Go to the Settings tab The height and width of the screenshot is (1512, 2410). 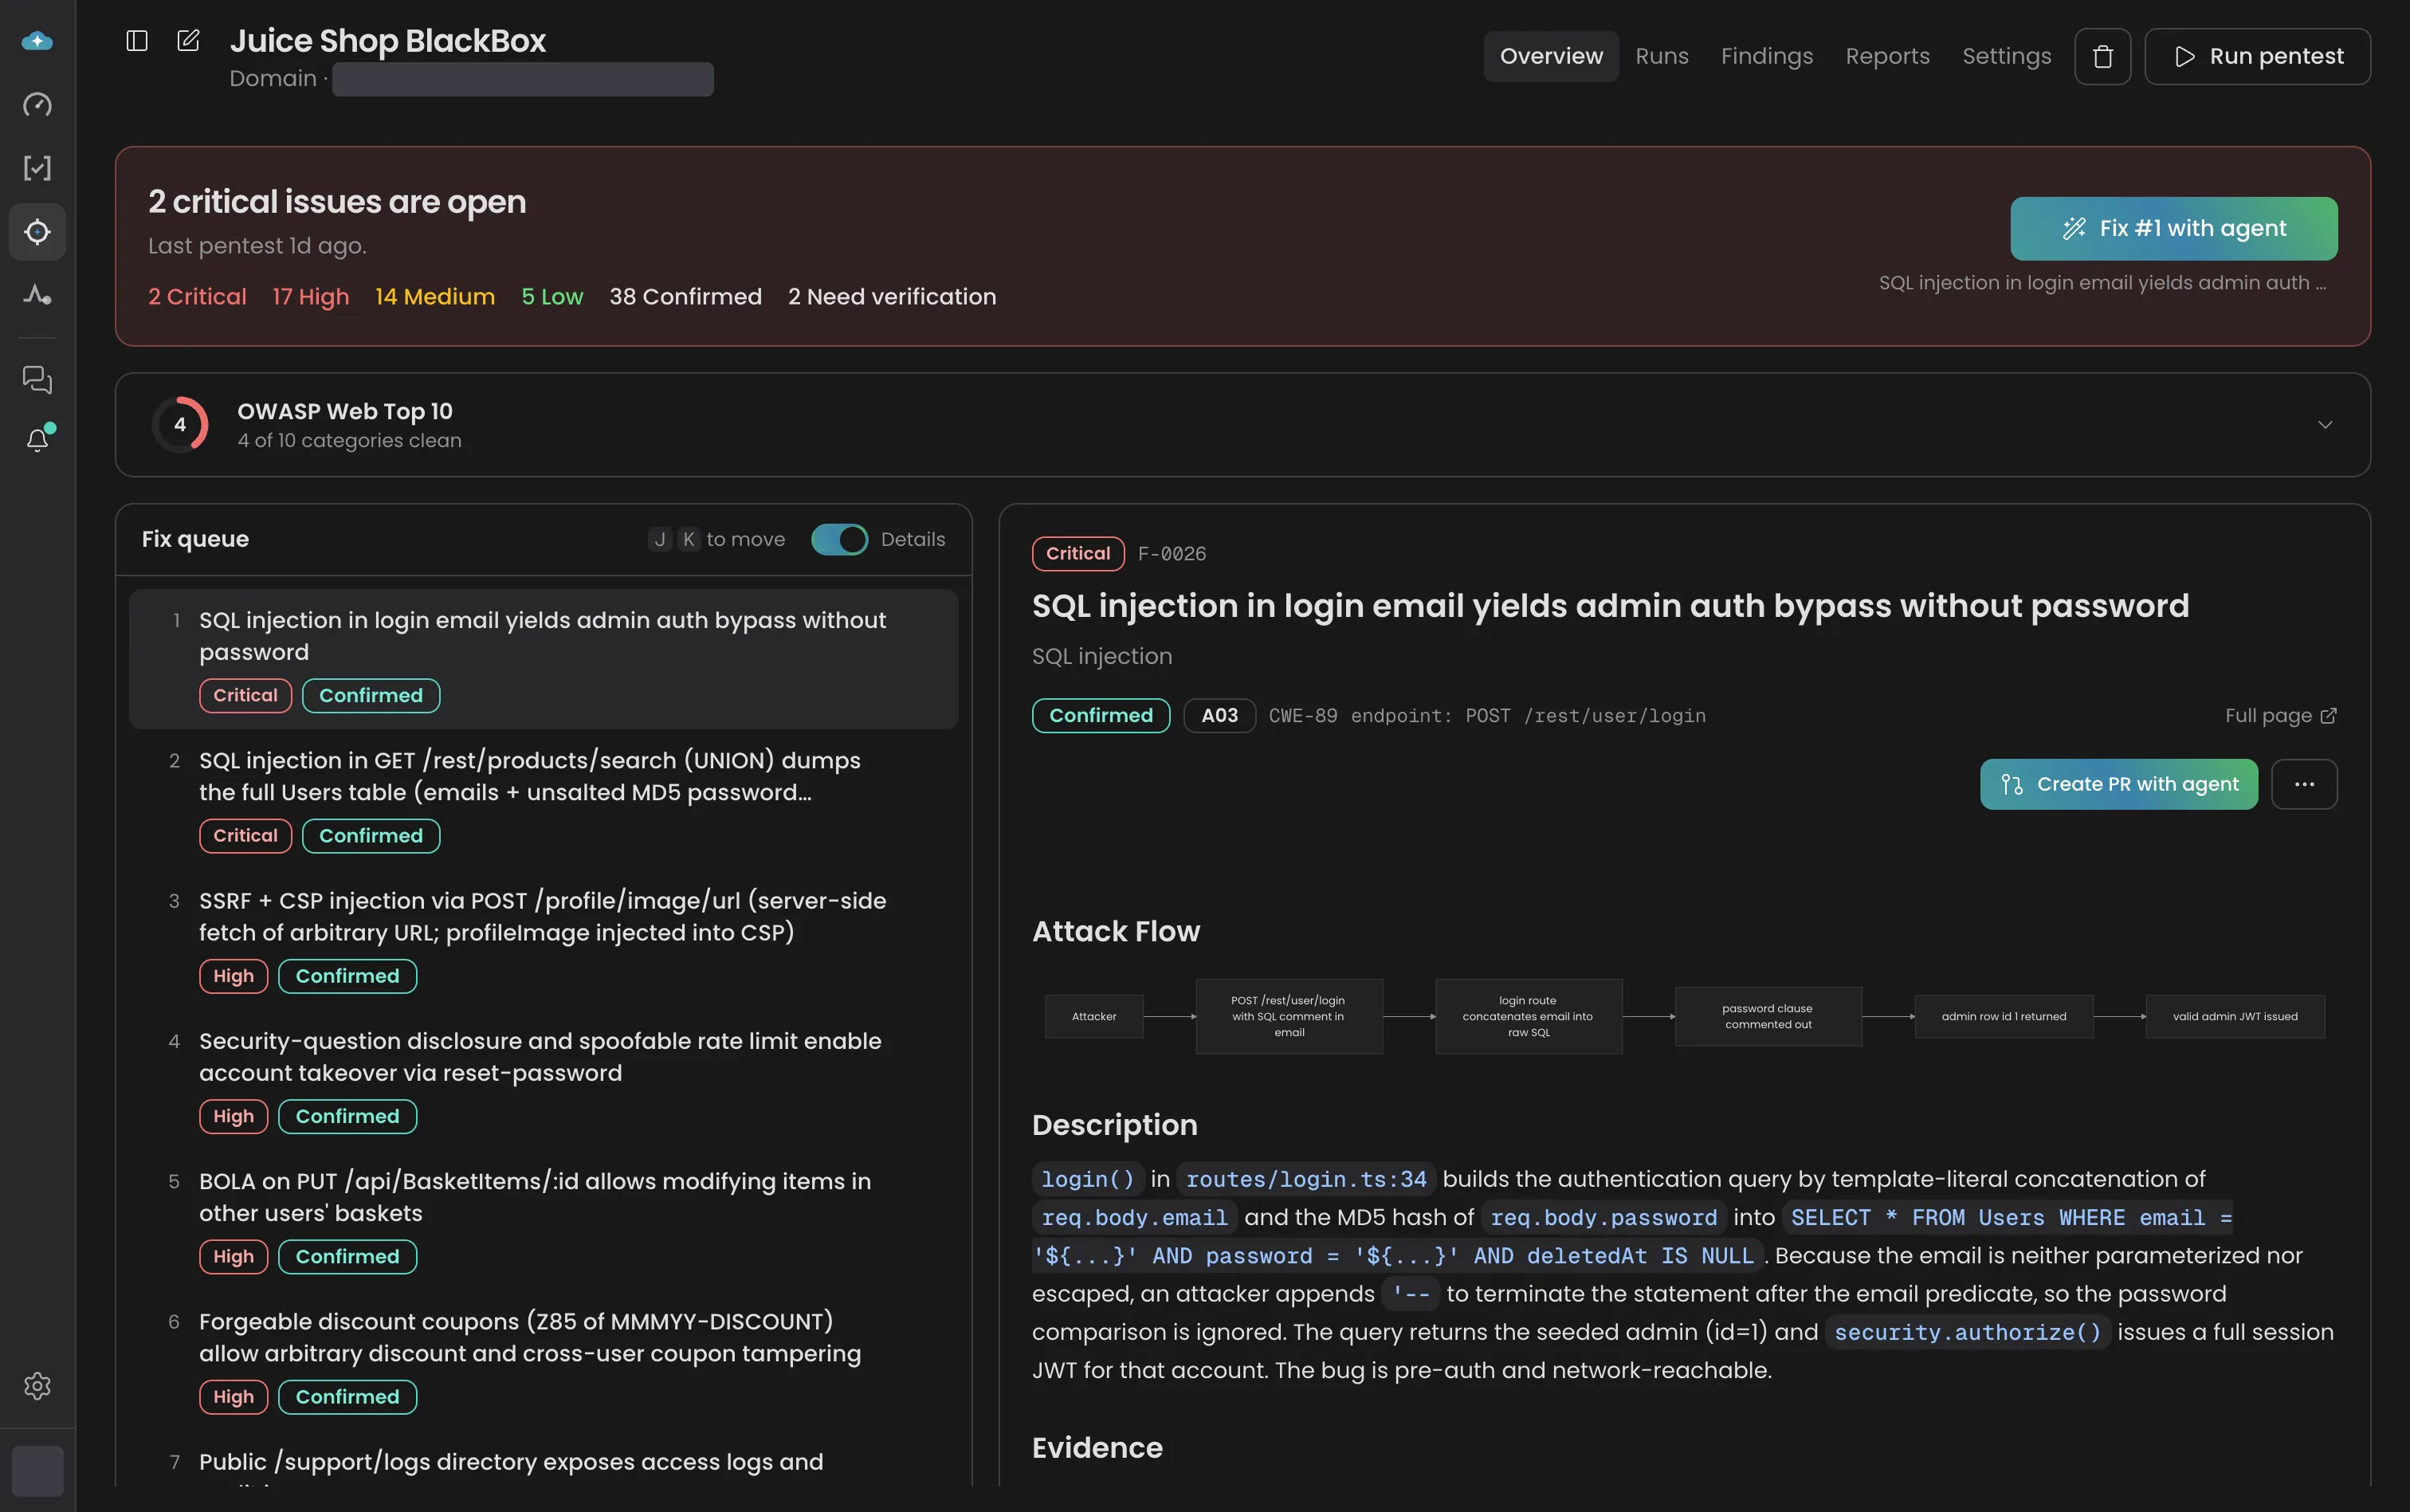point(2006,56)
